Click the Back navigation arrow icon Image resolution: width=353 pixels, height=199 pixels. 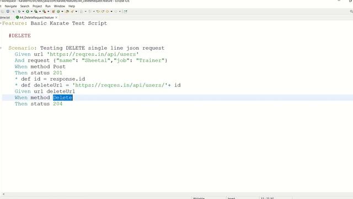(x=108, y=11)
